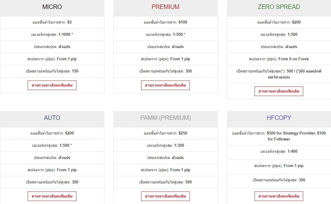This screenshot has height=204, width=331.
Task: Click the PREMIUM $100 minimum deposit row
Action: (165, 22)
